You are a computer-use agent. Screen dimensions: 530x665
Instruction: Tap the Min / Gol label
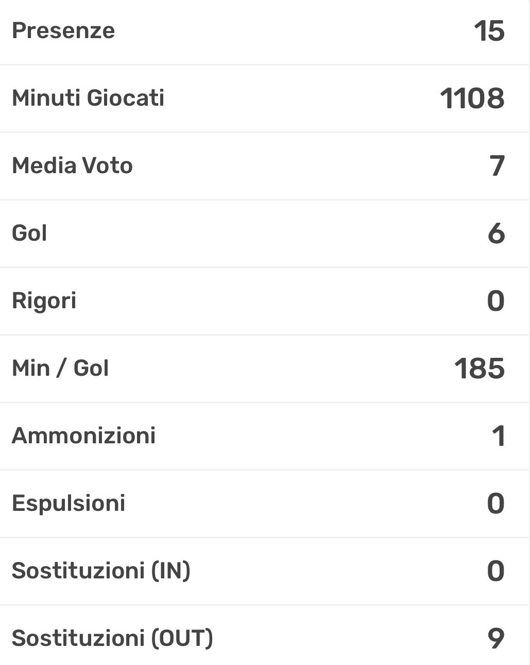pyautogui.click(x=60, y=368)
